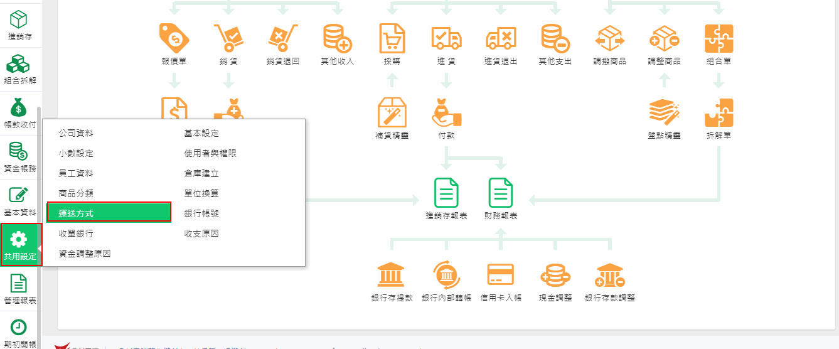Screen dimensions: 839x349
Task: Open the 組合拆解 sidebar module
Action: coord(19,70)
